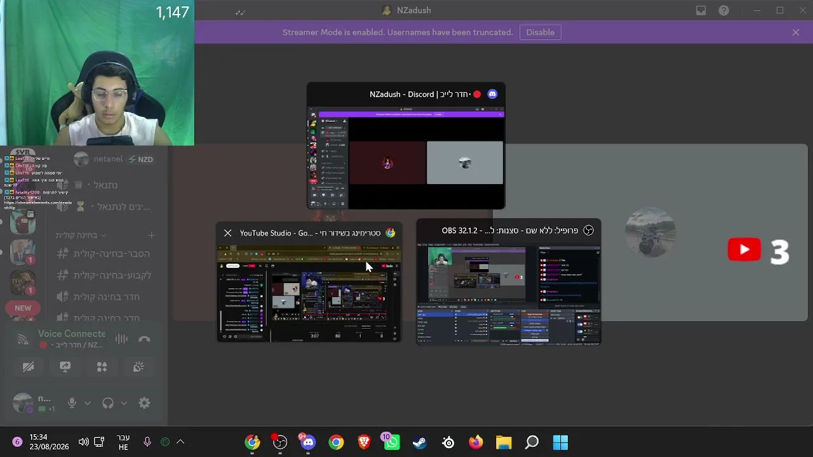Open input device options next to microphone
The width and height of the screenshot is (813, 457).
88,403
